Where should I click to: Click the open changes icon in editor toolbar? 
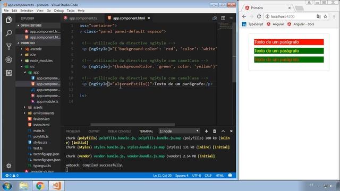click(x=215, y=18)
